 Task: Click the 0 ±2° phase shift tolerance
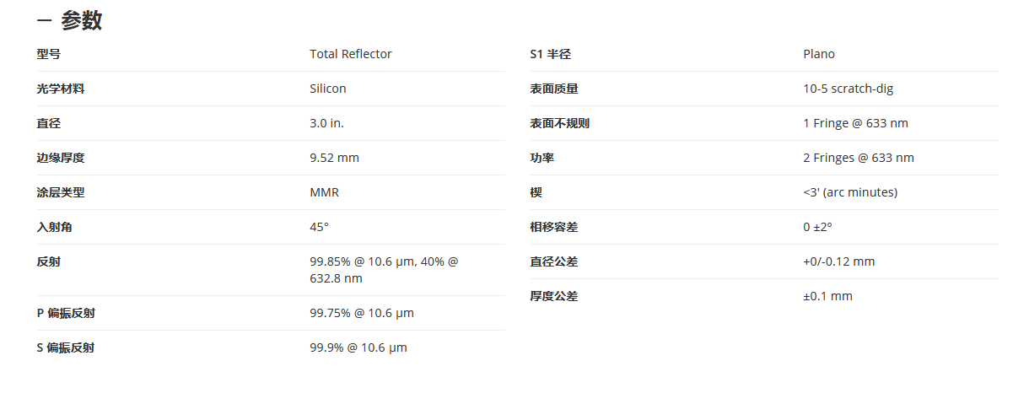818,227
